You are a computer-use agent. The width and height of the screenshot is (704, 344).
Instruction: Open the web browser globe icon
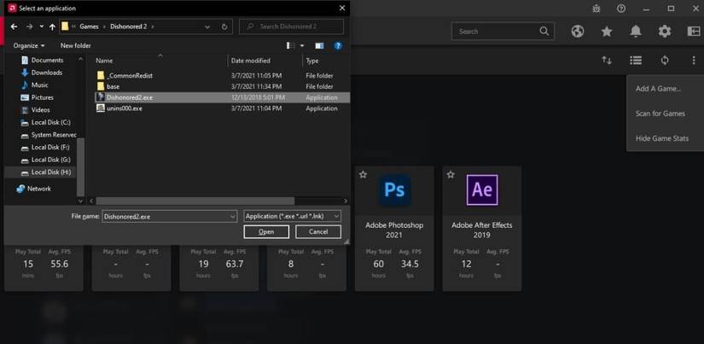pos(578,32)
